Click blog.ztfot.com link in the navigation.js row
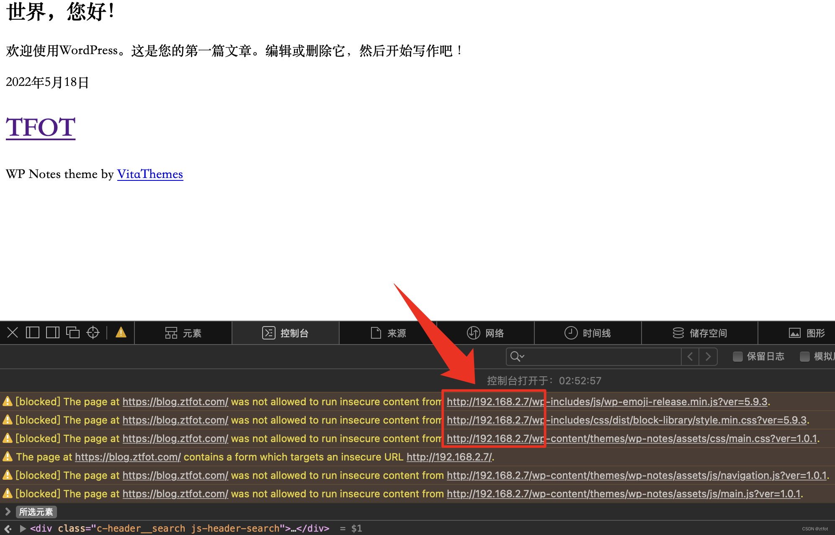This screenshot has width=835, height=535. 175,476
